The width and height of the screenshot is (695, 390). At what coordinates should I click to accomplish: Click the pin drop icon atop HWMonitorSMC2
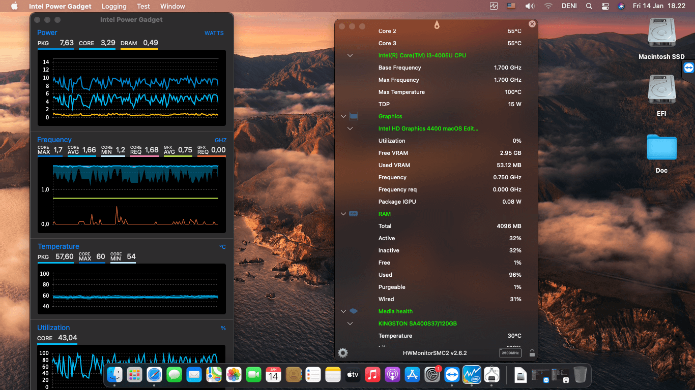tap(437, 25)
